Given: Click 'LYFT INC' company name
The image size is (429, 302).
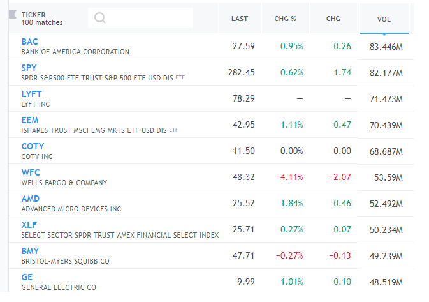Looking at the screenshot, I should point(36,104).
